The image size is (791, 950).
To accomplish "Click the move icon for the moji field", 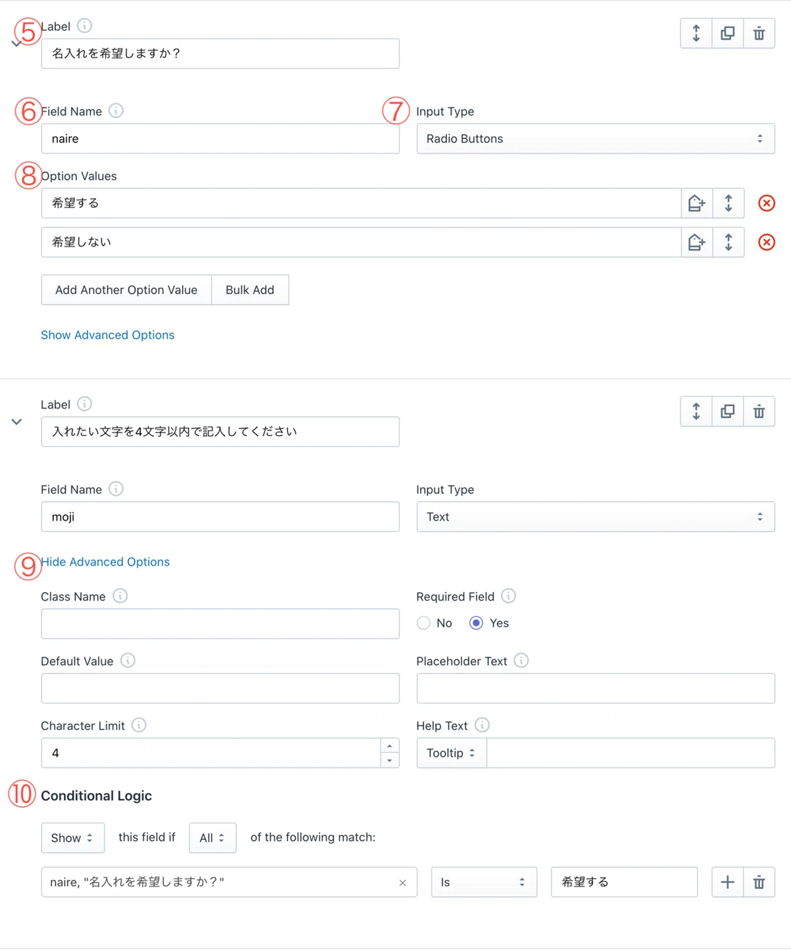I will coord(696,411).
